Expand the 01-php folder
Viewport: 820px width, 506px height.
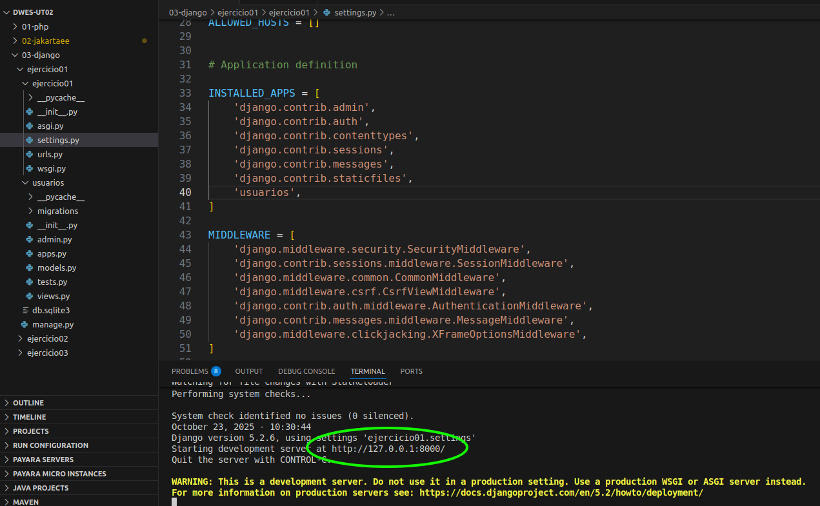35,26
